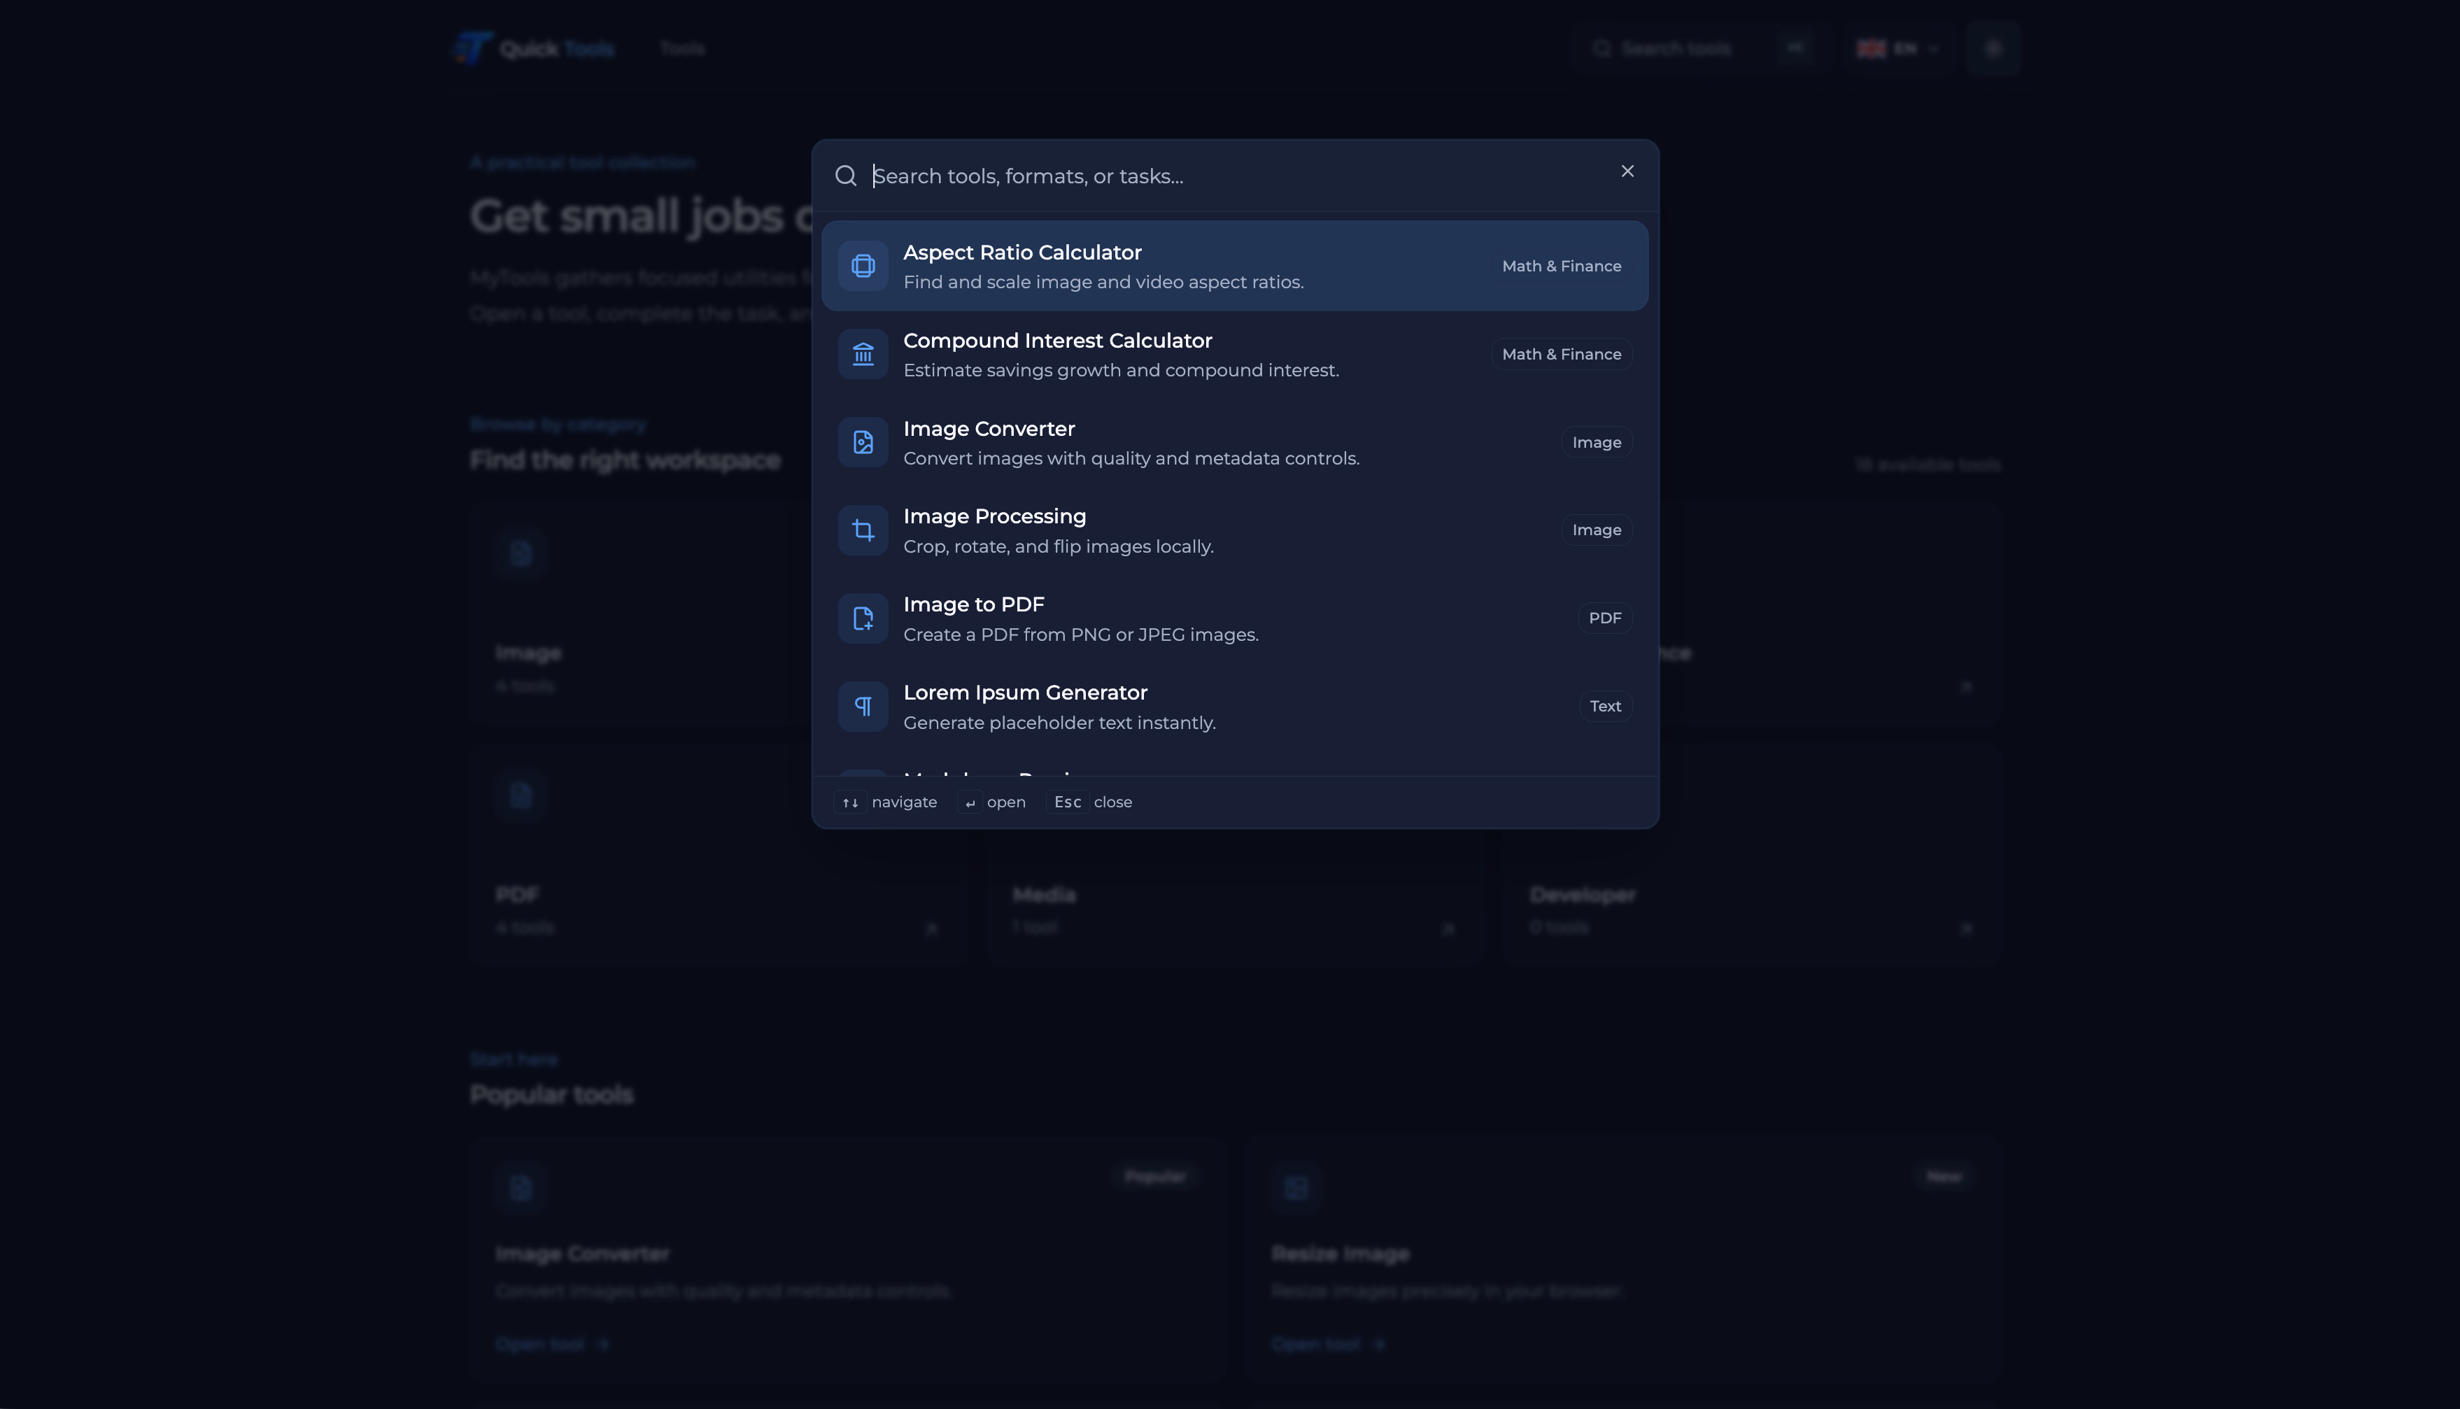This screenshot has width=2460, height=1409.
Task: Select the 'Image Converter' result title
Action: pyautogui.click(x=989, y=429)
